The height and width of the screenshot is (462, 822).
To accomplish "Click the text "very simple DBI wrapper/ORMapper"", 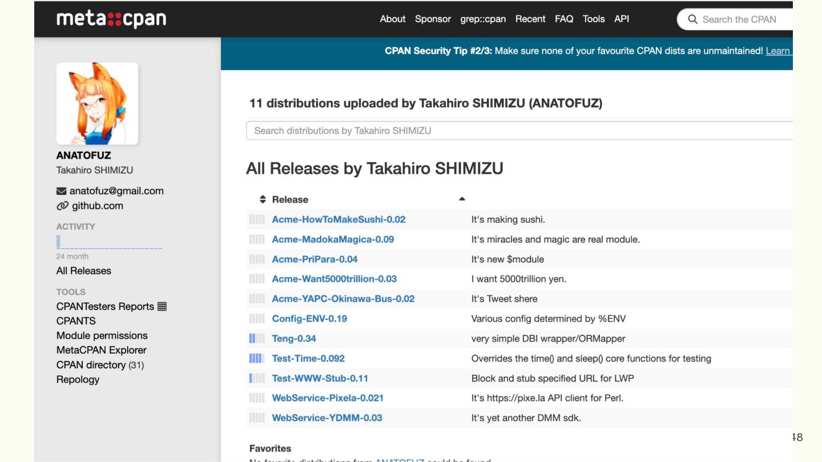I will [x=548, y=339].
